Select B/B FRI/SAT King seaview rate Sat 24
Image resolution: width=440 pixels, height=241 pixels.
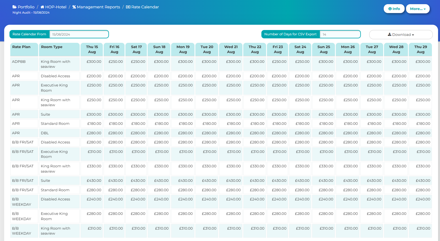(300, 168)
